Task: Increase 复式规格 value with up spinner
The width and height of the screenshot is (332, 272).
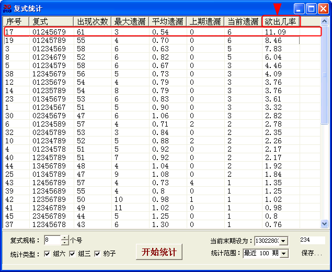Action: tap(65, 238)
